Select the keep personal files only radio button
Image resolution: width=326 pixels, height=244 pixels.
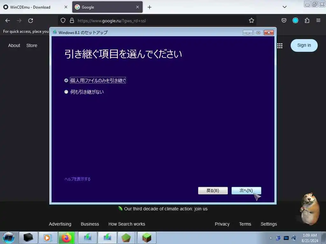click(x=66, y=80)
